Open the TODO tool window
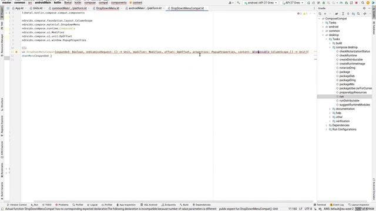Image resolution: width=376 pixels, height=211 pixels. coord(47,205)
